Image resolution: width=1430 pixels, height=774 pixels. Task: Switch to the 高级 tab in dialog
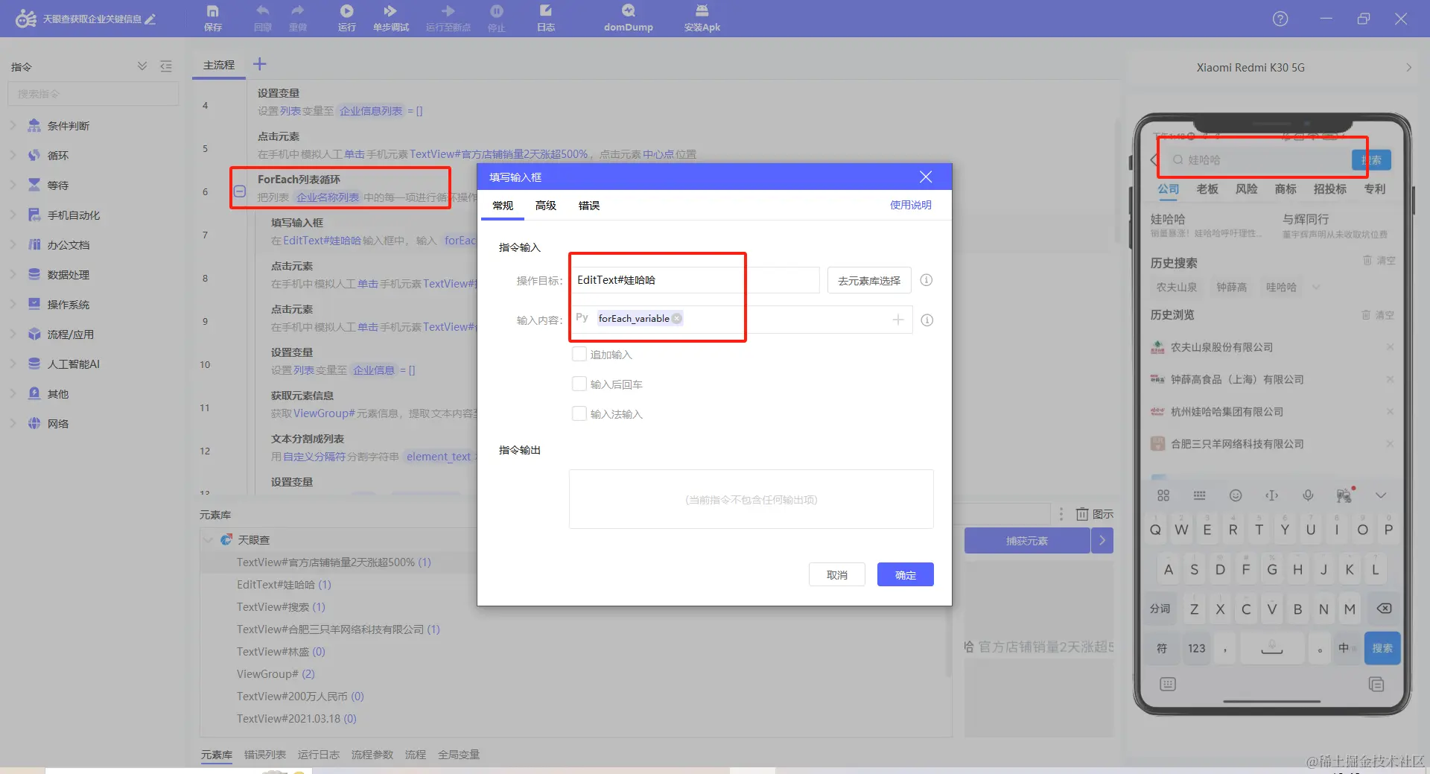click(546, 206)
